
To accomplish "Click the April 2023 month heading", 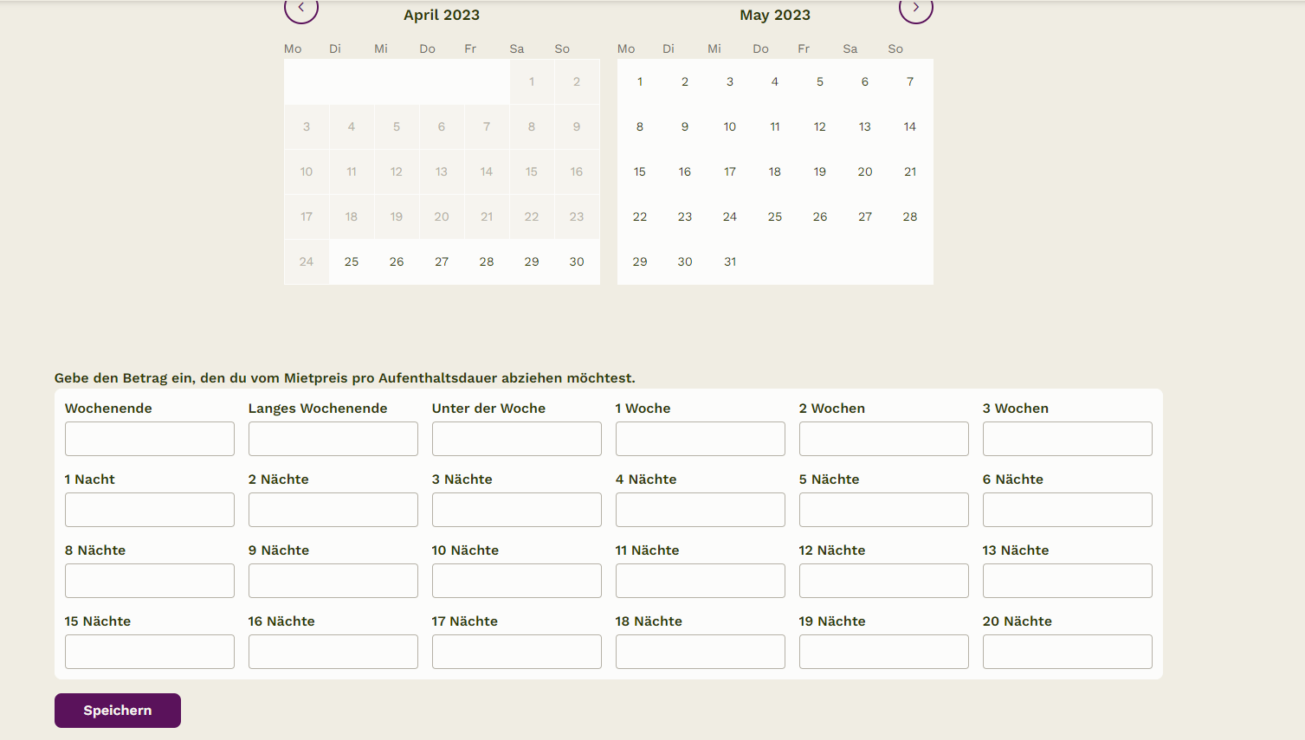I will (442, 15).
